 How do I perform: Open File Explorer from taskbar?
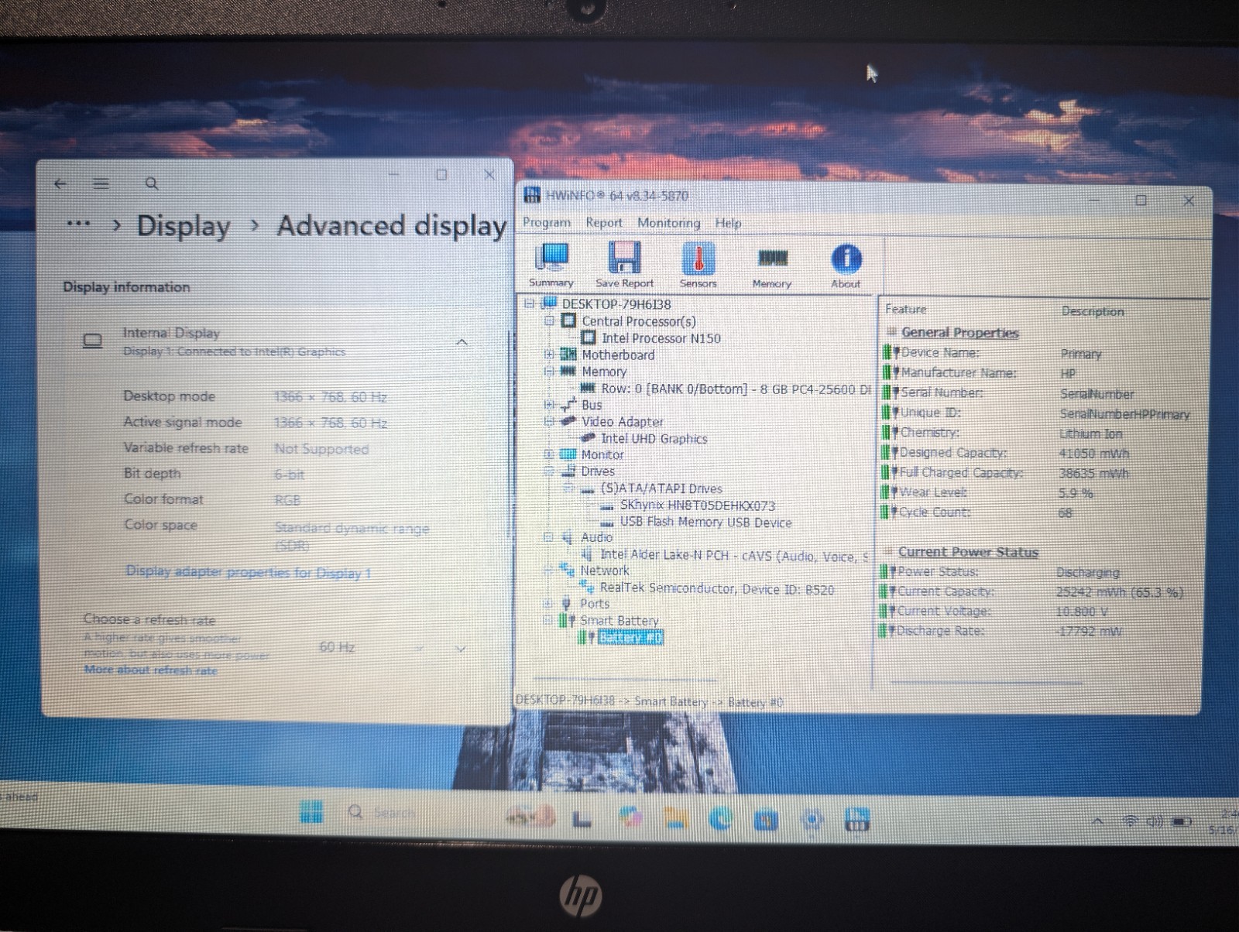[x=675, y=817]
